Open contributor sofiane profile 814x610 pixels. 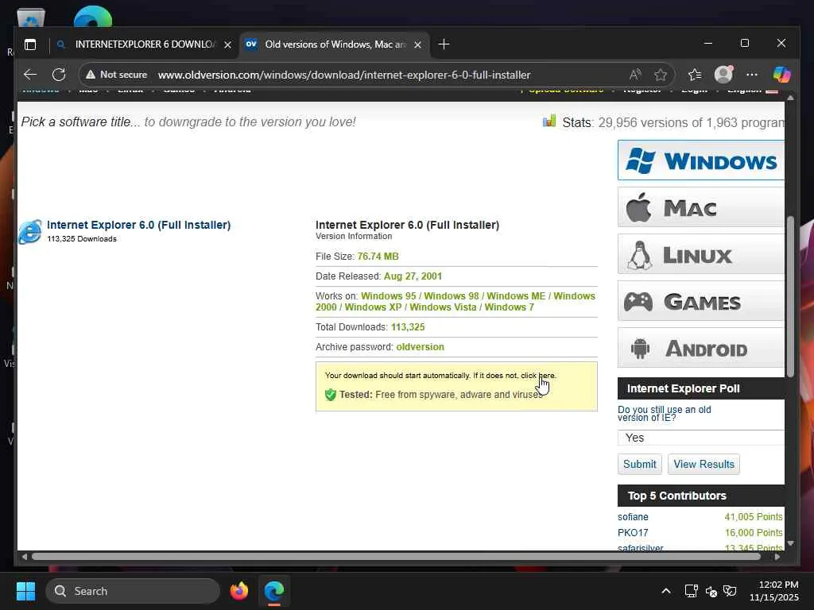coord(633,517)
